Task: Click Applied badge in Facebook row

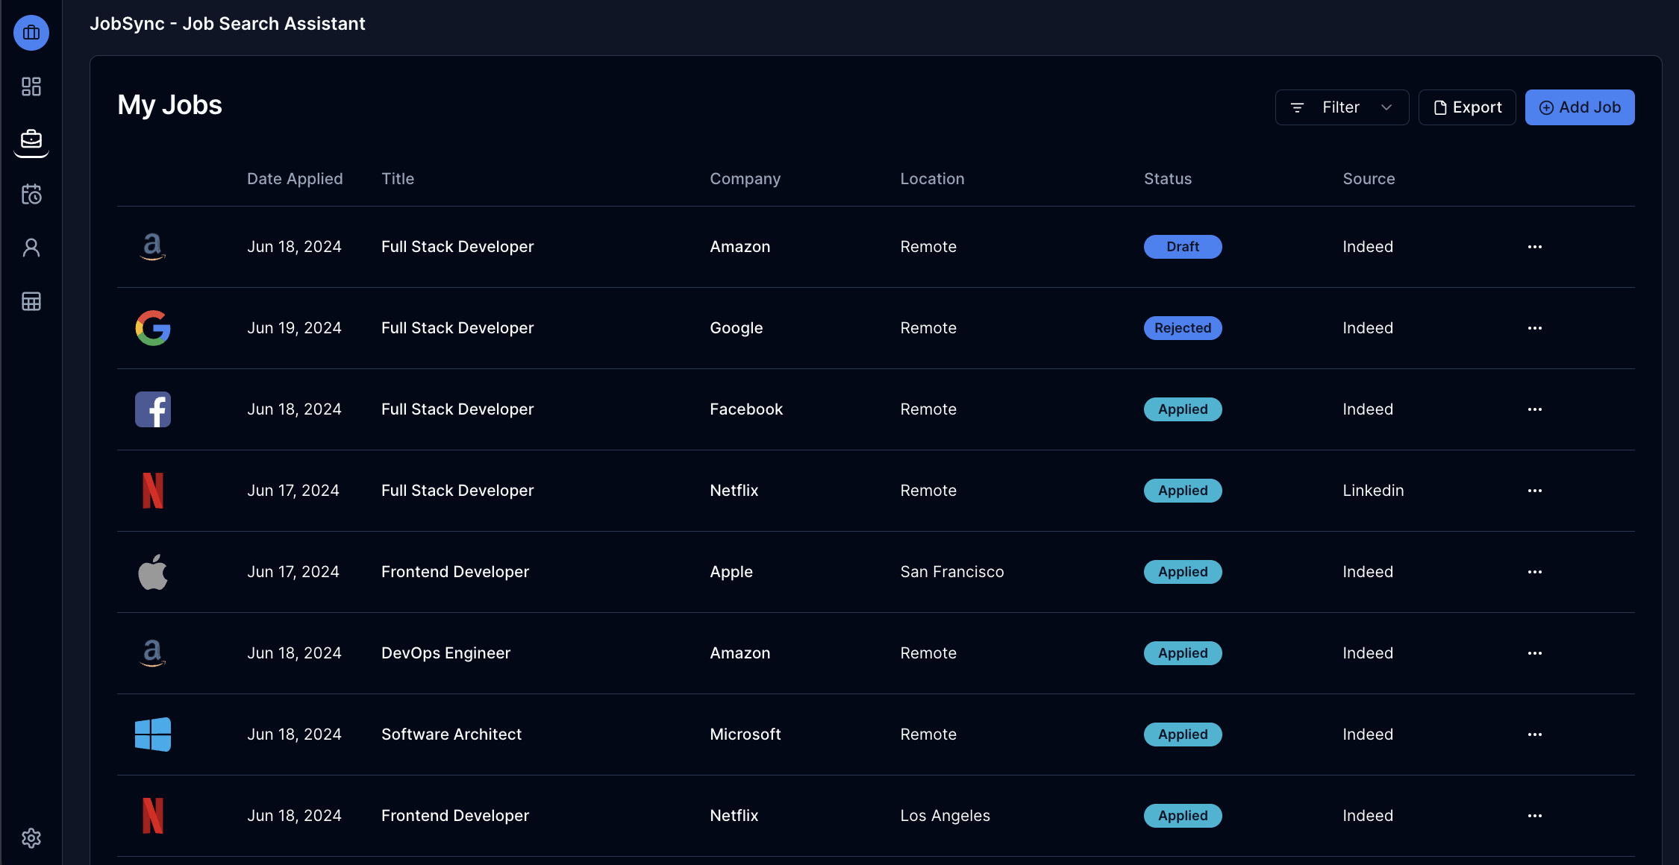Action: 1183,409
